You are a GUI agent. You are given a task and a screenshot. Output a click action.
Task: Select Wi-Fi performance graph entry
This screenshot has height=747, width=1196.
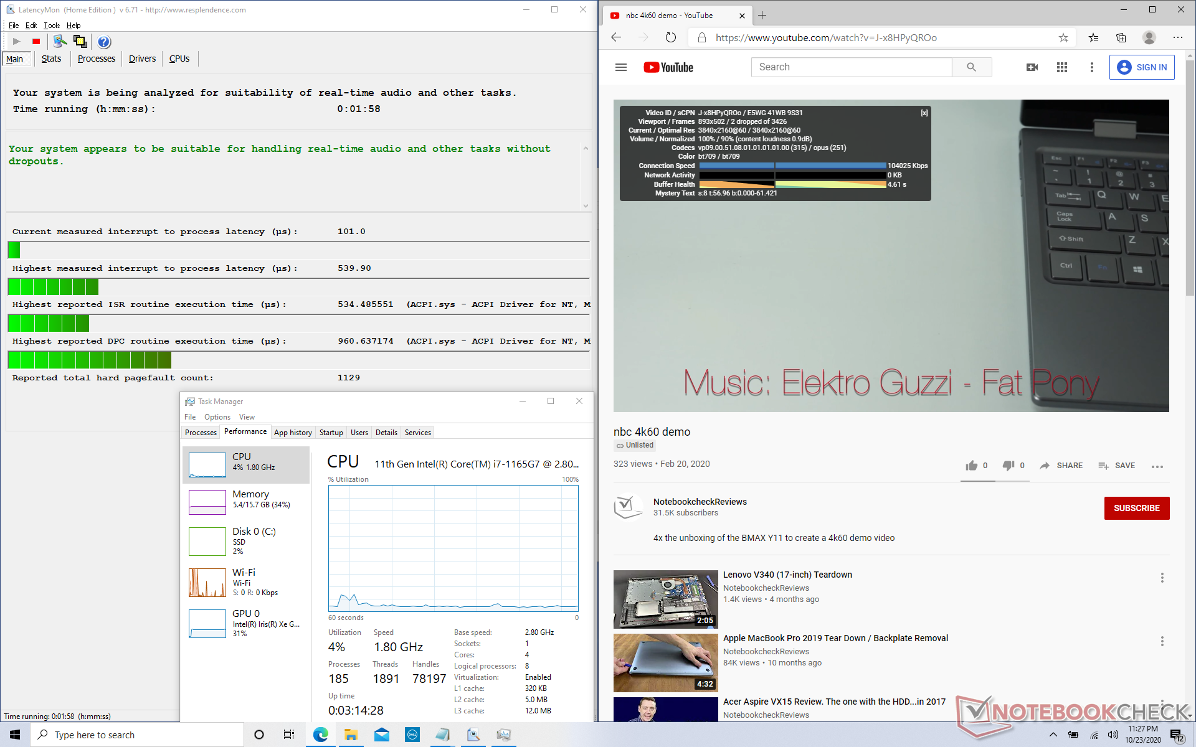click(x=246, y=581)
